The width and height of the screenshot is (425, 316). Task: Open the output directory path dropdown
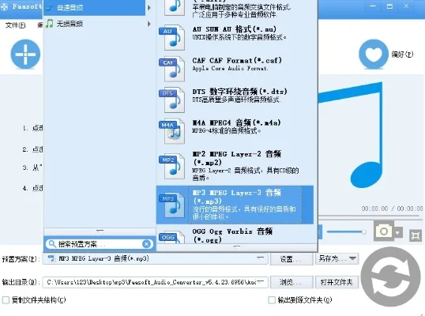tap(261, 282)
